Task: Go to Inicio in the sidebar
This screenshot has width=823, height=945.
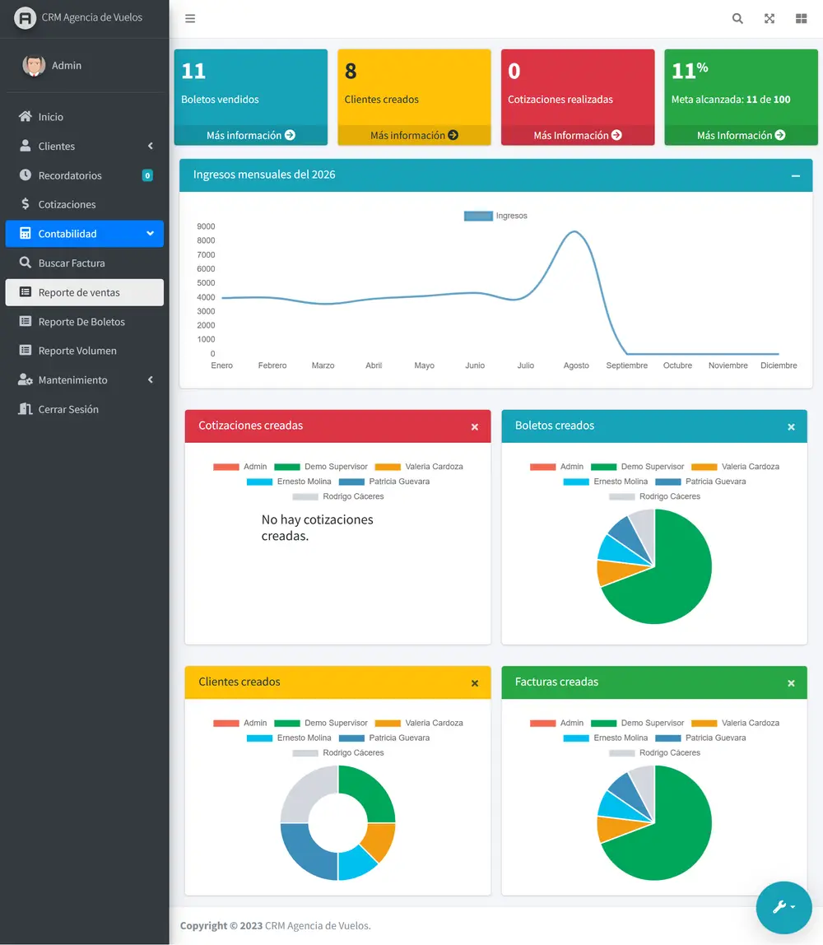Action: (x=84, y=116)
